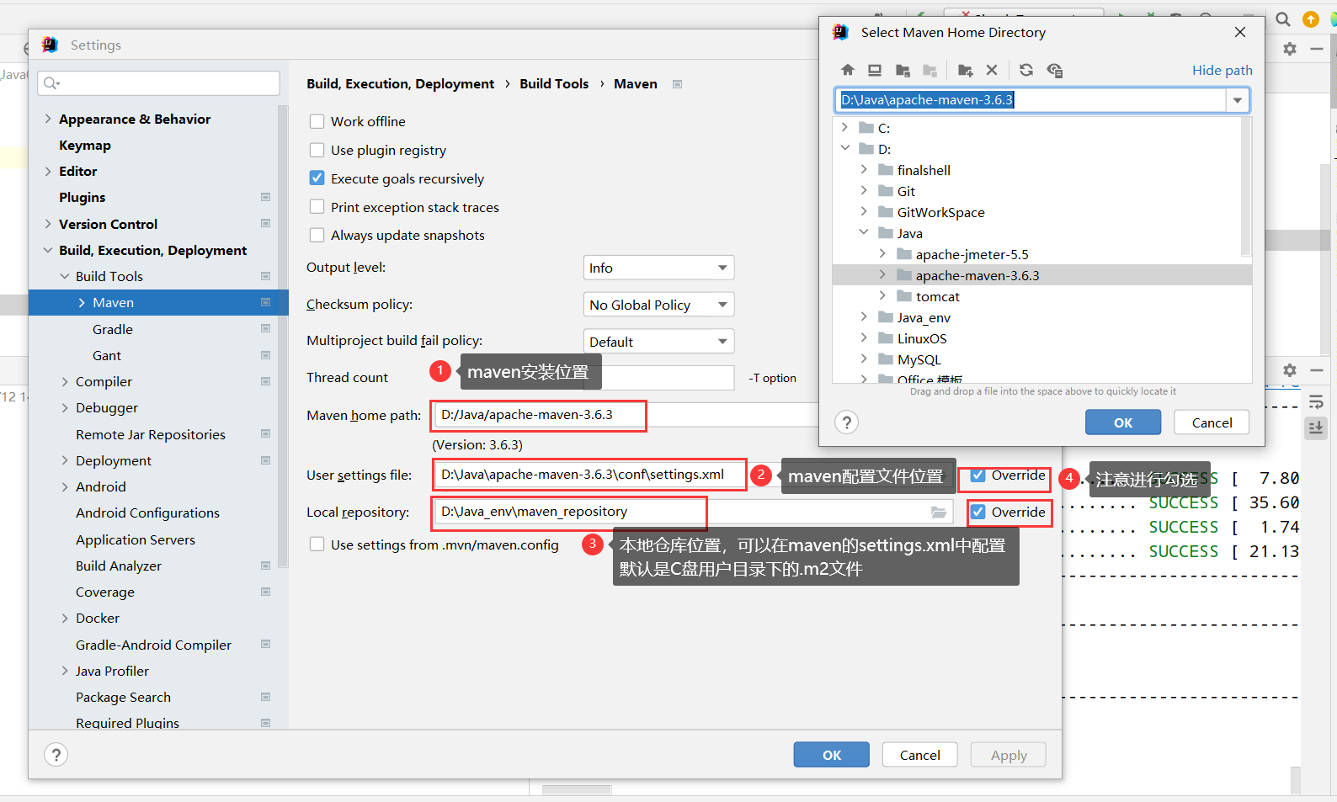Viewport: 1337px width, 802px height.
Task: Click Cancel in Select Maven Home Directory dialog
Action: 1212,422
